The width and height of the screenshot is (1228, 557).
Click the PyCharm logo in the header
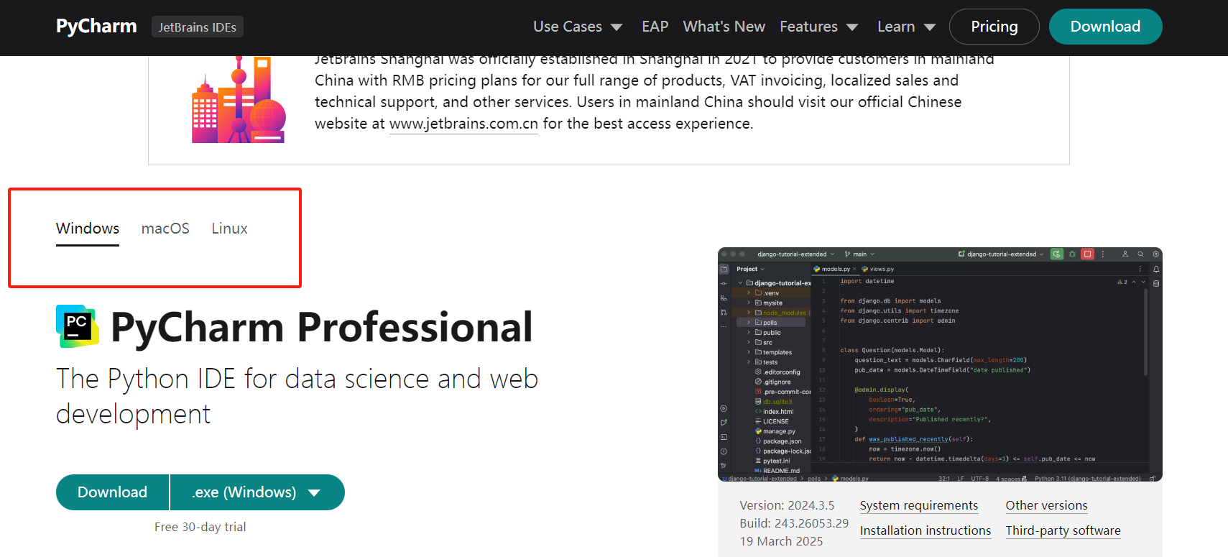click(x=96, y=27)
